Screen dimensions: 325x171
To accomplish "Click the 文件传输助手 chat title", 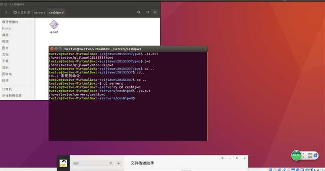I will (142, 163).
